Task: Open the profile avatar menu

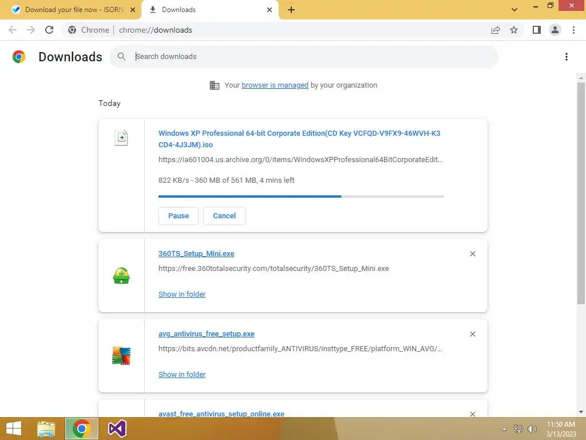Action: point(555,30)
